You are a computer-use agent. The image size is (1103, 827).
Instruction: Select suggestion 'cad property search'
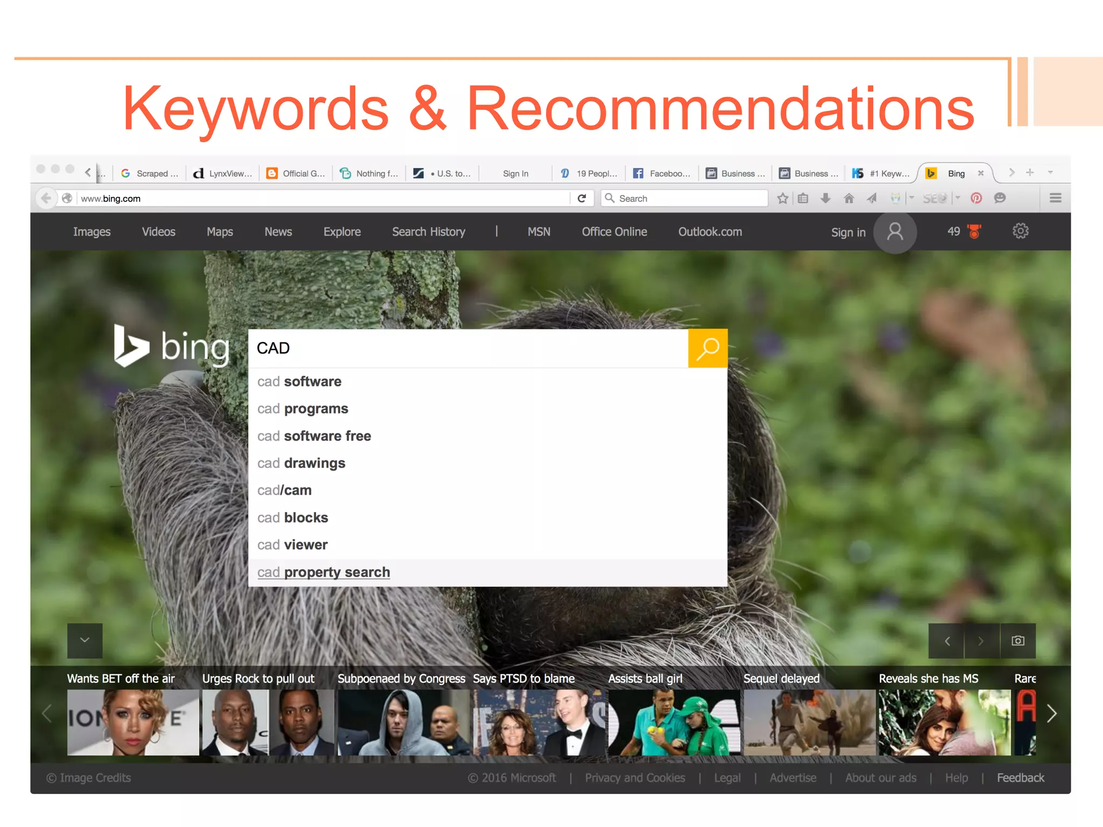point(487,572)
